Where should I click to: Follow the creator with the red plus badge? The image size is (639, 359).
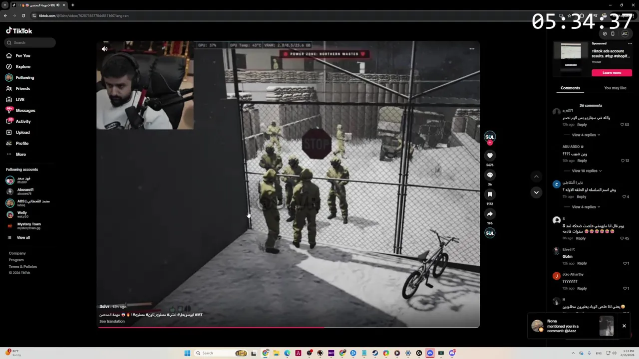(x=490, y=143)
